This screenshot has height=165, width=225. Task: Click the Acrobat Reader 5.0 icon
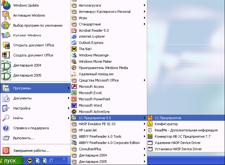pyautogui.click(x=74, y=30)
